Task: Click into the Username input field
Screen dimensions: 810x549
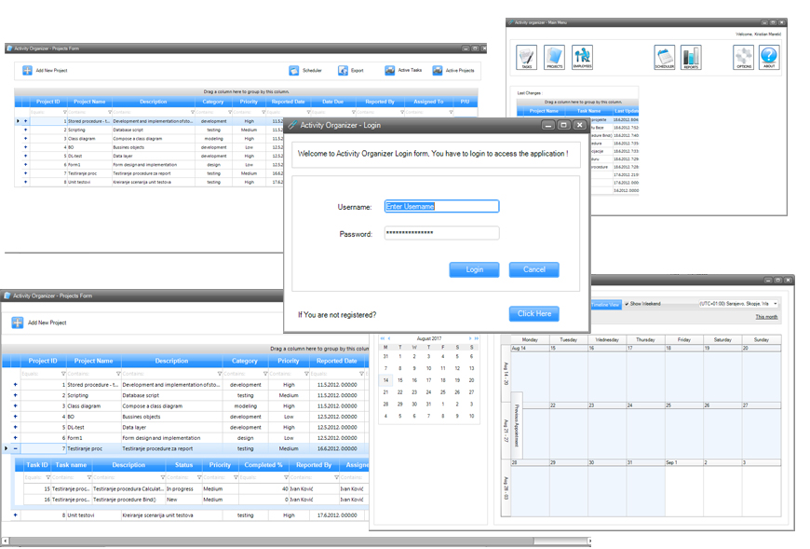Action: [441, 207]
